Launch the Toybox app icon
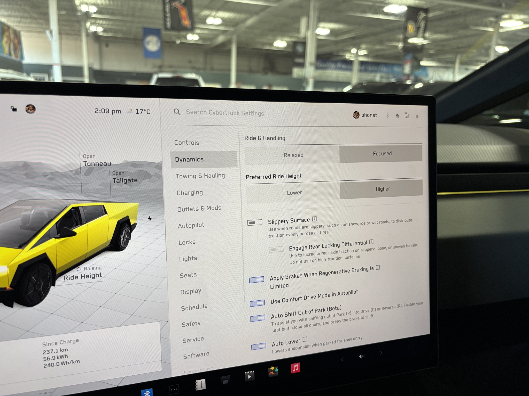Image resolution: width=529 pixels, height=396 pixels. coord(273,372)
